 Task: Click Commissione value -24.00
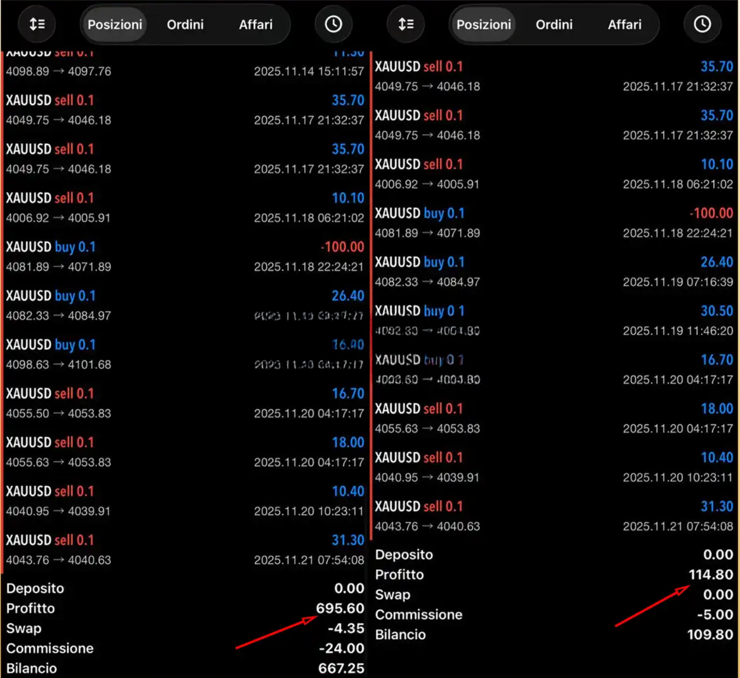point(342,648)
